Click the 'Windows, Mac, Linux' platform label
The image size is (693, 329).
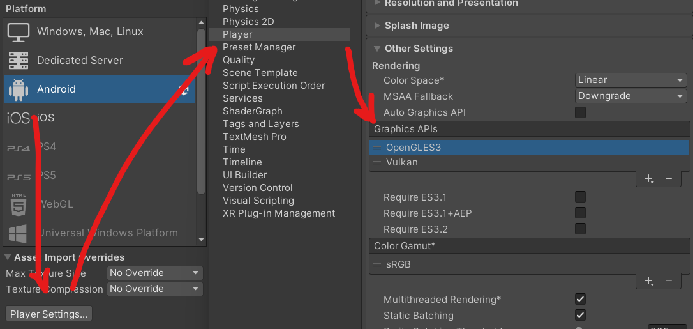point(90,32)
